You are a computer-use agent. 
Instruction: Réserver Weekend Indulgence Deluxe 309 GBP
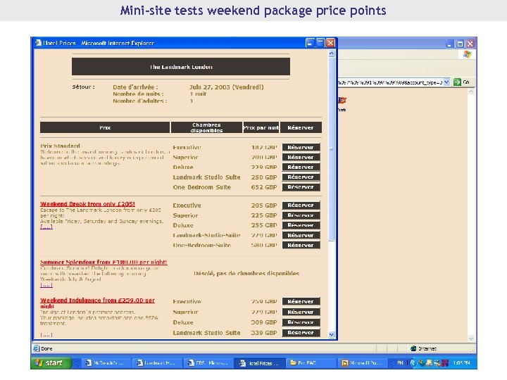tap(301, 322)
